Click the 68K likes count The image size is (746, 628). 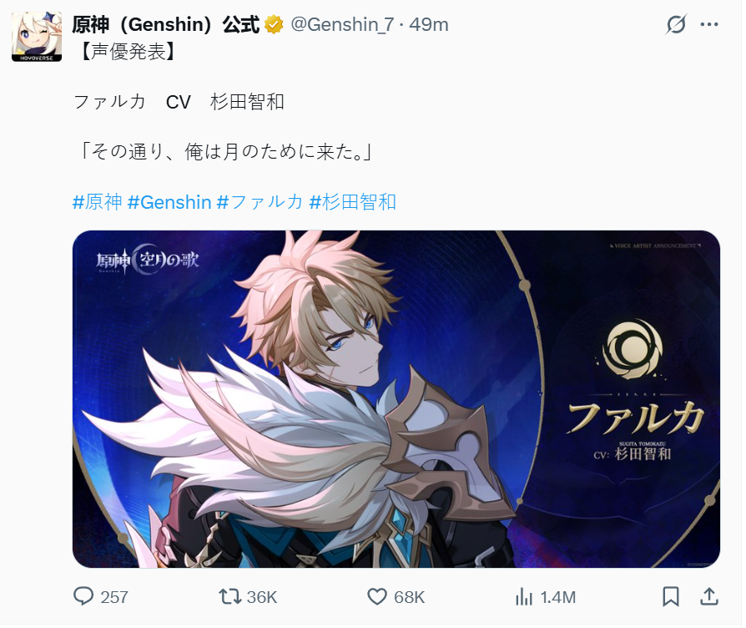(x=409, y=597)
